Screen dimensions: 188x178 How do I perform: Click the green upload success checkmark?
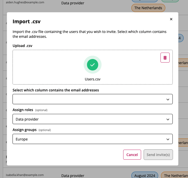[93, 65]
